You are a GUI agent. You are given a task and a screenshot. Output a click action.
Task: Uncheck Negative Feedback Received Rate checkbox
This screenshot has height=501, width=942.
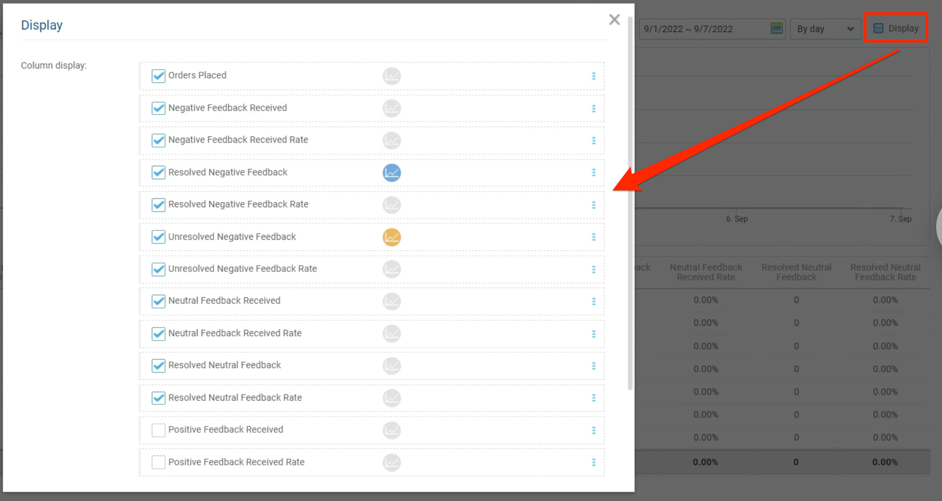pyautogui.click(x=158, y=140)
